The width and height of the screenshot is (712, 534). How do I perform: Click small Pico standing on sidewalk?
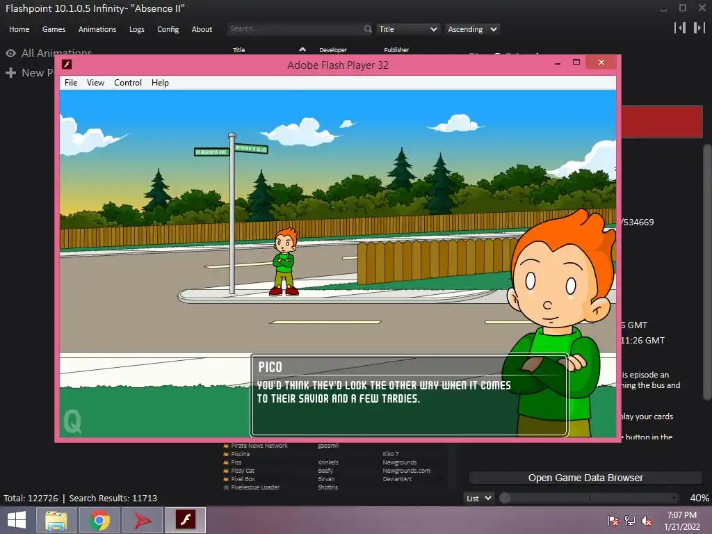tap(284, 261)
